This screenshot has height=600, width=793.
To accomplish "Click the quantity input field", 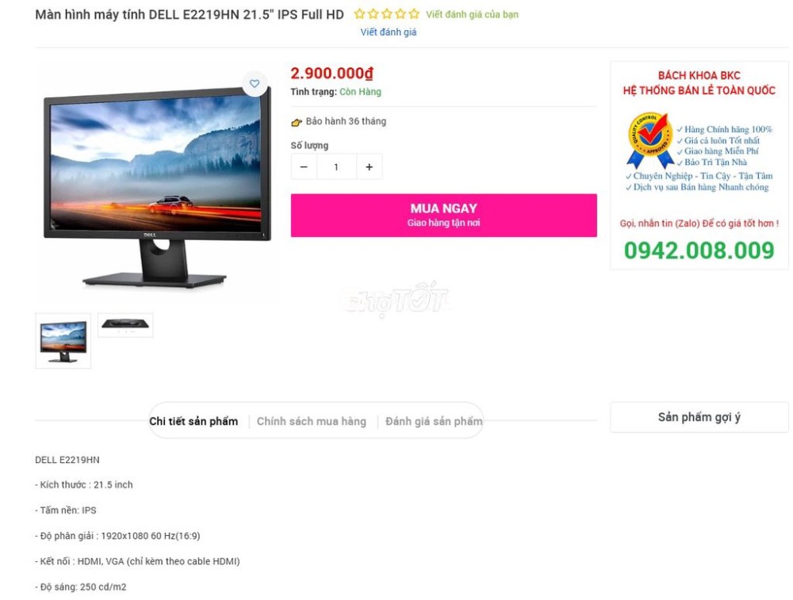I will (x=336, y=166).
